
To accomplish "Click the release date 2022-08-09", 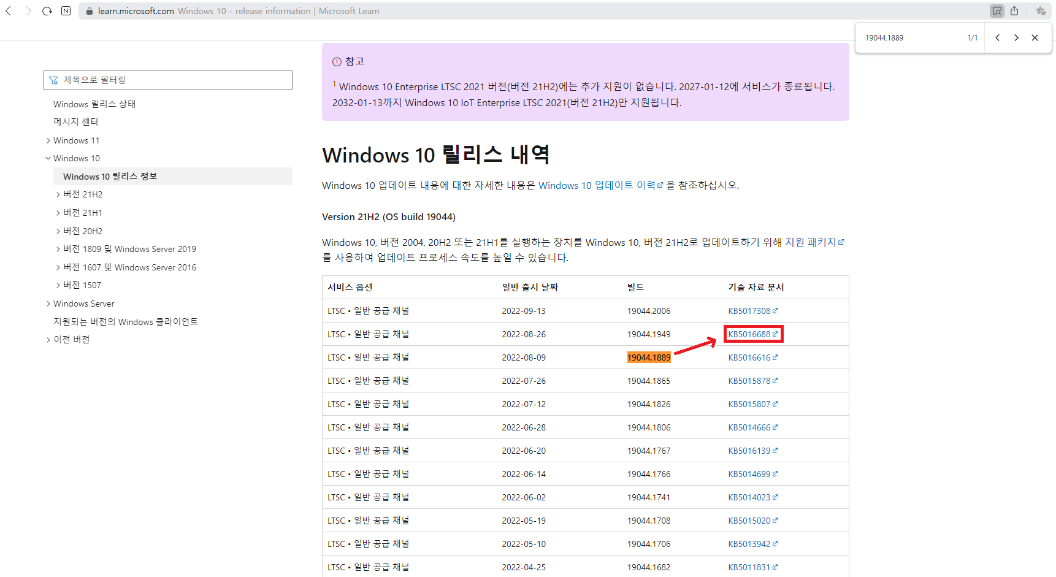I will [x=524, y=357].
